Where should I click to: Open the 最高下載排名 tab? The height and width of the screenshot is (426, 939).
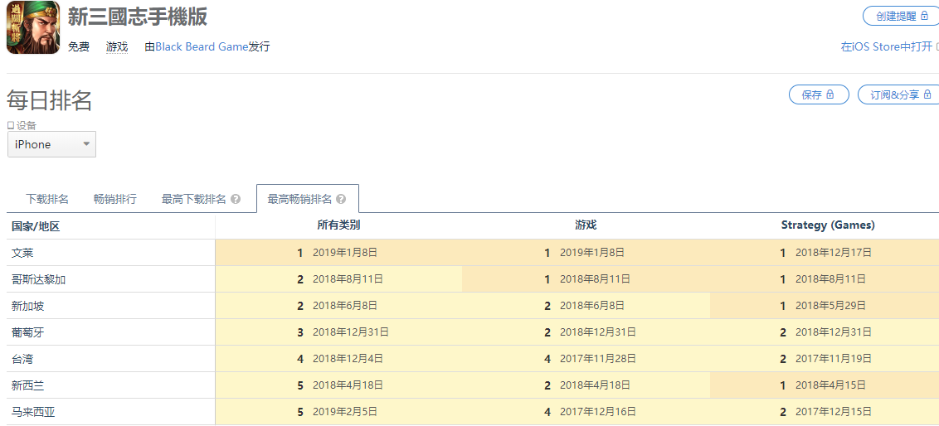[x=193, y=199]
